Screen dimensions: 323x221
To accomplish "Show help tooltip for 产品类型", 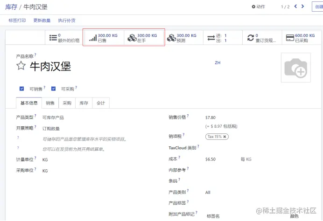I will point(35,116).
